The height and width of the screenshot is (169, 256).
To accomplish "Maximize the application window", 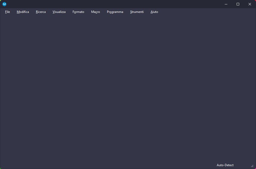I will (x=238, y=4).
